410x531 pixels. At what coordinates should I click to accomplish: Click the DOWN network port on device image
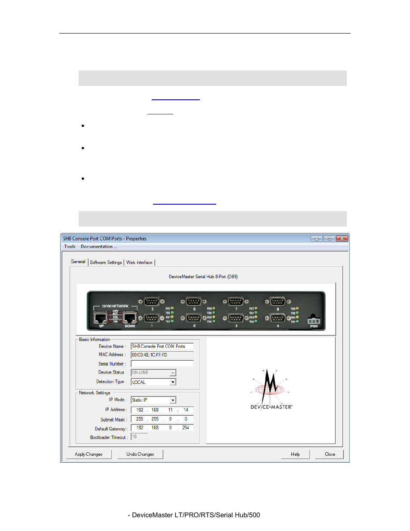coord(130,319)
